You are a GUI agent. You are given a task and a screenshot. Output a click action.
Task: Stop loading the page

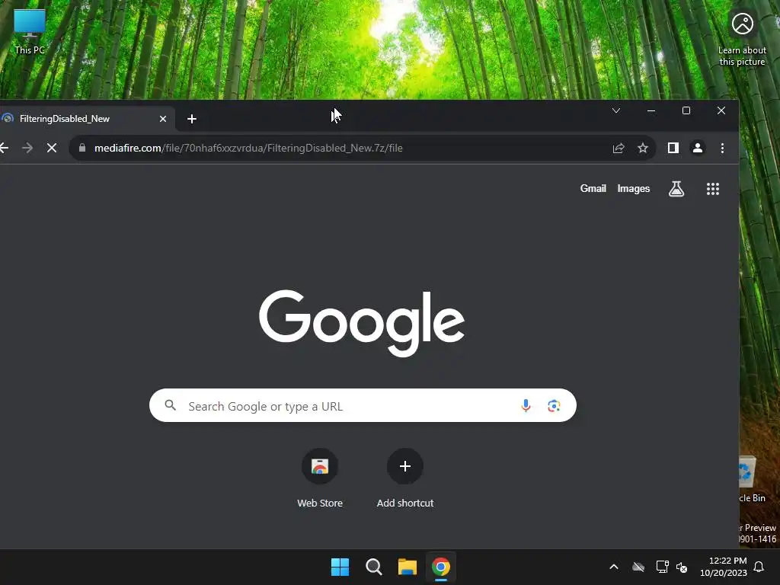pyautogui.click(x=52, y=148)
